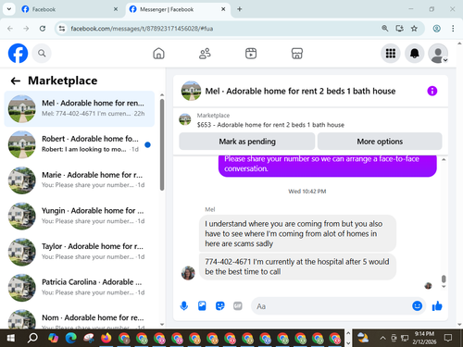This screenshot has height=347, width=463.
Task: Click the address bar URL
Action: pos(142,29)
